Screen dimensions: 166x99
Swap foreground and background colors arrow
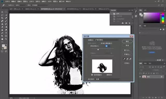pyautogui.click(x=6, y=45)
